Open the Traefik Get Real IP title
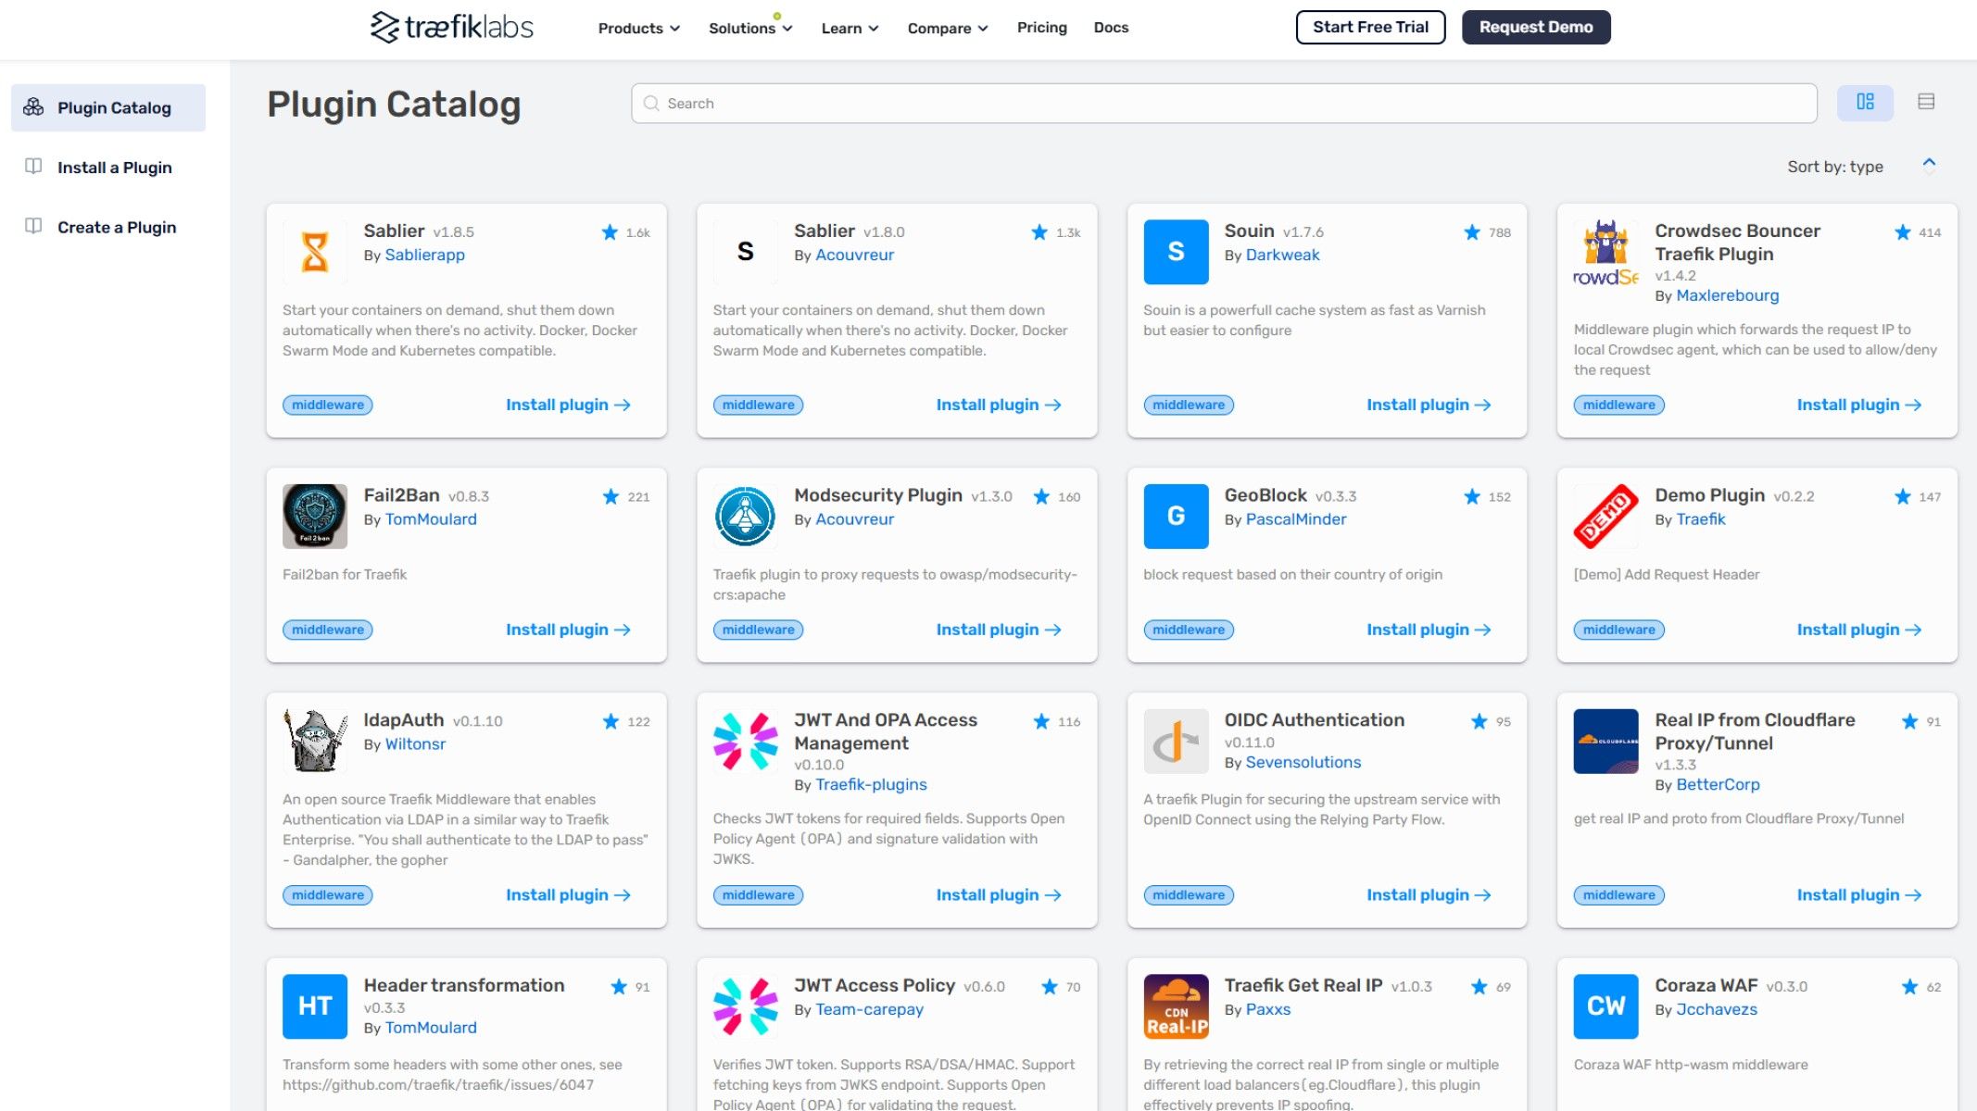Image resolution: width=1977 pixels, height=1111 pixels. pyautogui.click(x=1303, y=985)
